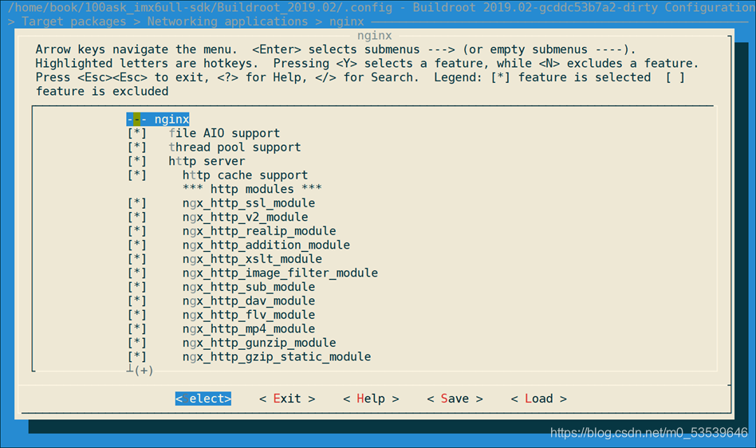
Task: Toggle ngx_http_v2_module checkbox
Action: 137,217
